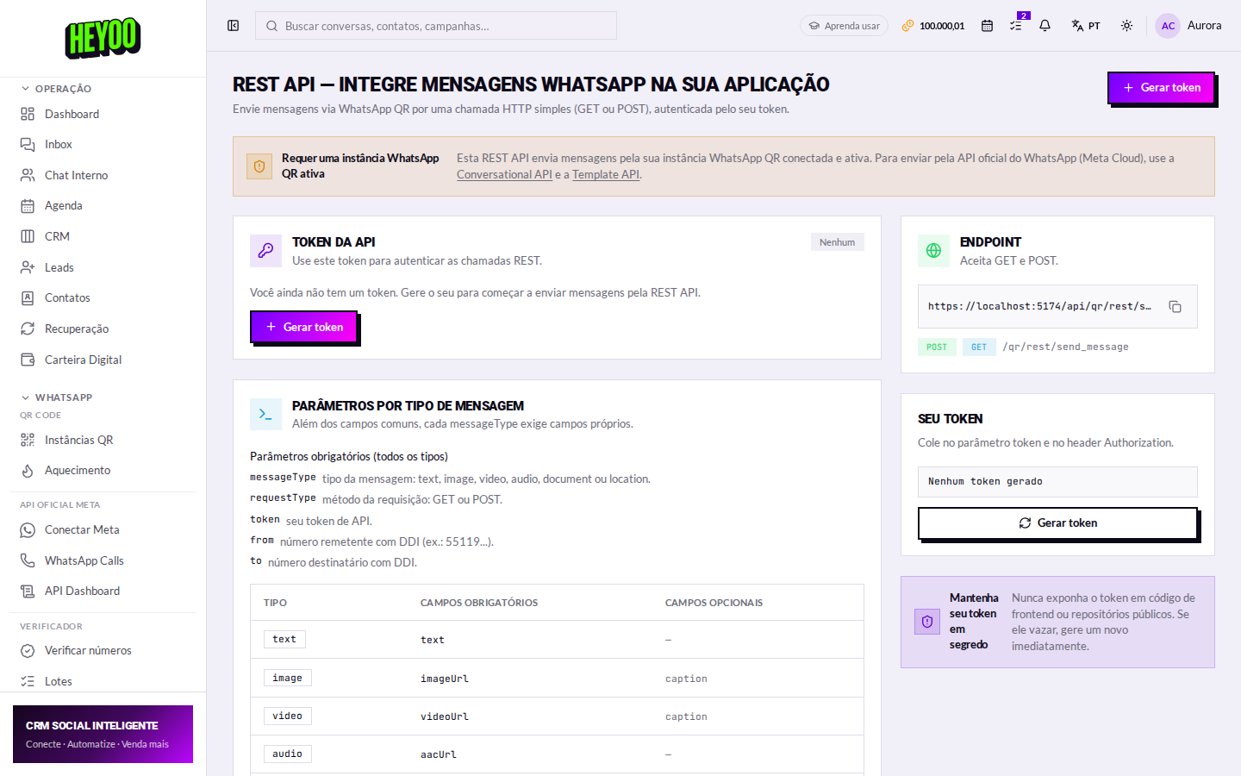Click the Heyoo logo
The height and width of the screenshot is (776, 1241).
click(x=103, y=37)
